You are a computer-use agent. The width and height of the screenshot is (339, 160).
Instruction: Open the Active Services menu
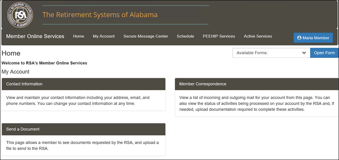[258, 36]
